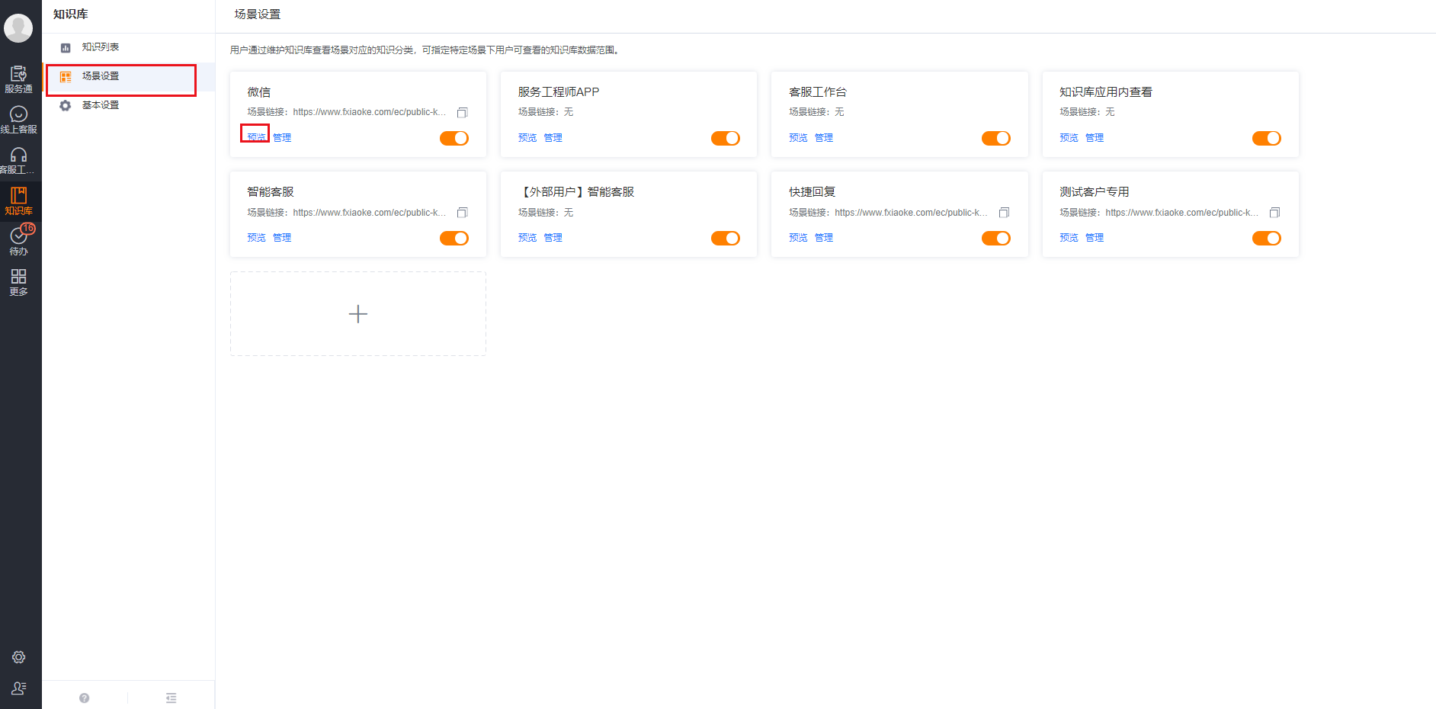Open the 线上客服 chat icon
The image size is (1436, 709).
(18, 119)
